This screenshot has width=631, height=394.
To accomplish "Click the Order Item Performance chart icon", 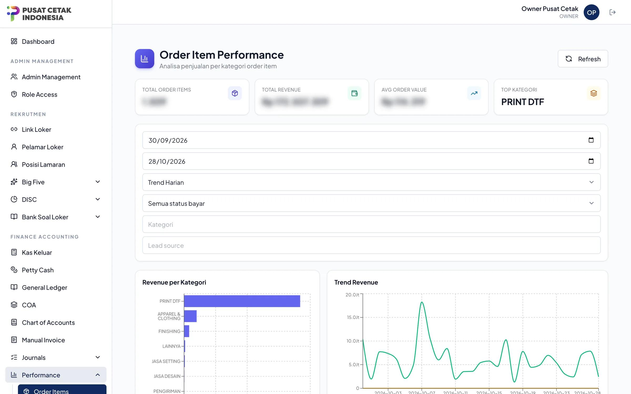I will 144,59.
